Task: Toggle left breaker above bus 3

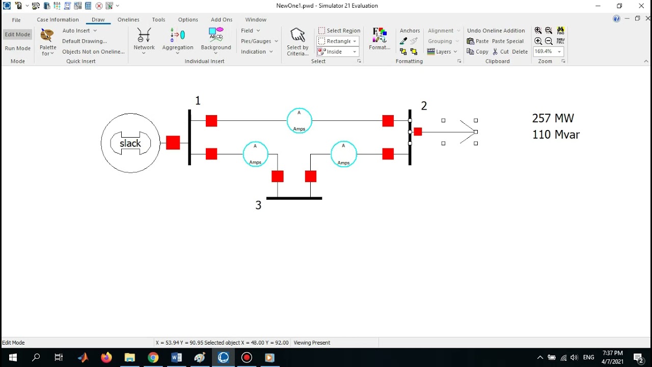Action: click(x=278, y=176)
